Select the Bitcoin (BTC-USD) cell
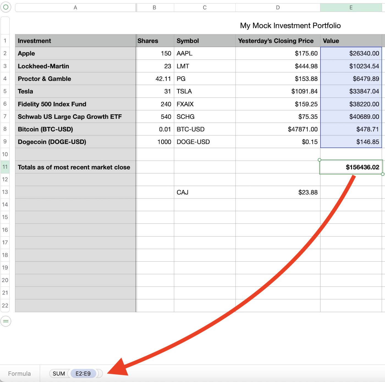Viewport: 385px width, 382px height. coord(75,129)
